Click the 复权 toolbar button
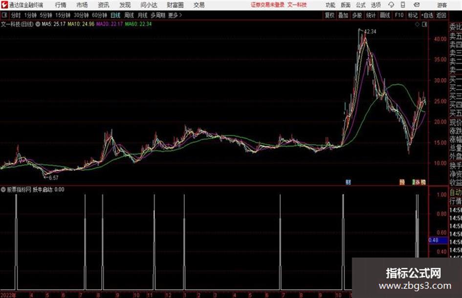 pyautogui.click(x=330, y=15)
